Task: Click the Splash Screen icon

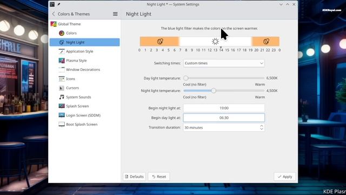Action: click(62, 106)
